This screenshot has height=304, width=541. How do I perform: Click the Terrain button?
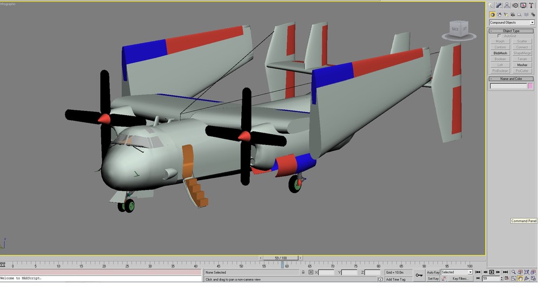coord(522,59)
